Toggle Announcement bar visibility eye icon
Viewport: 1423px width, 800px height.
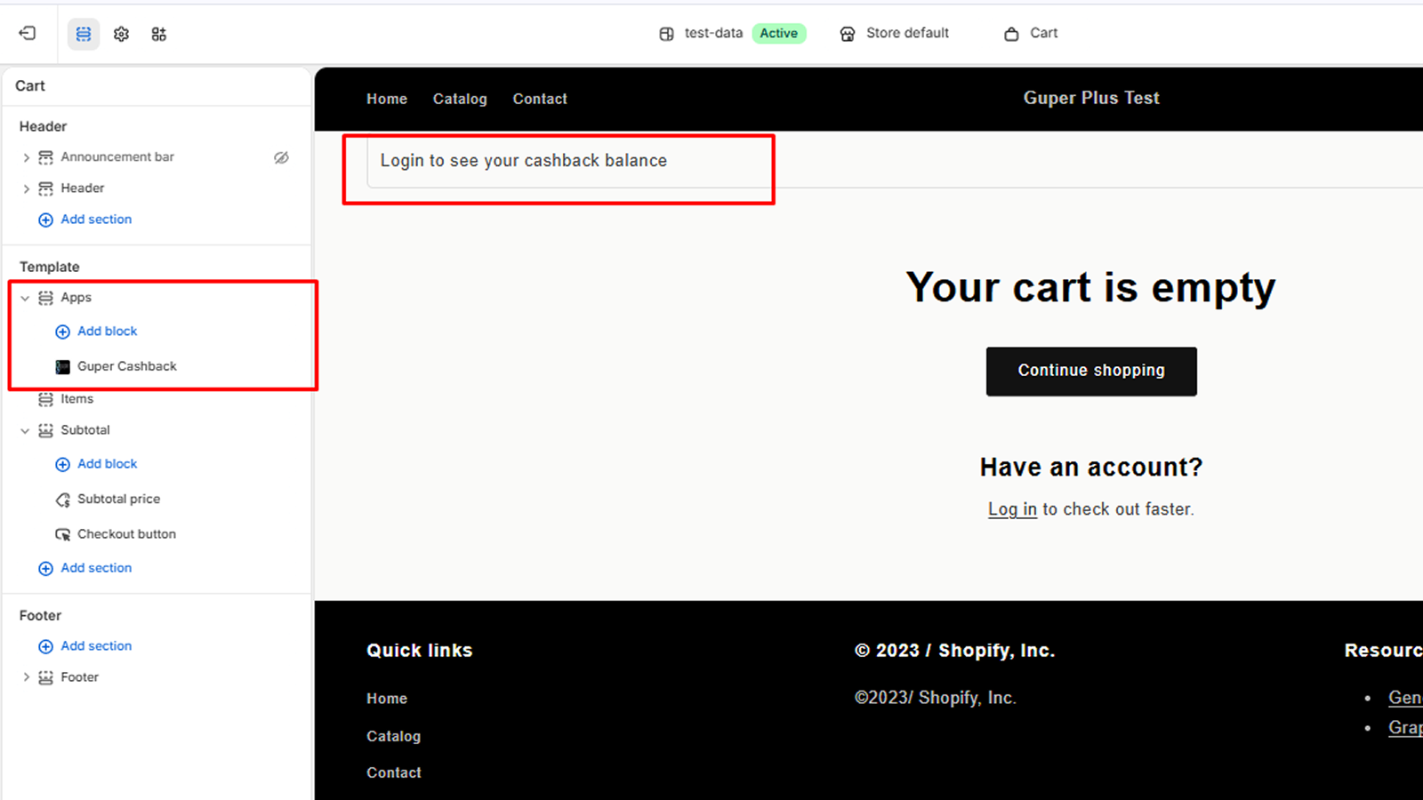(x=281, y=157)
